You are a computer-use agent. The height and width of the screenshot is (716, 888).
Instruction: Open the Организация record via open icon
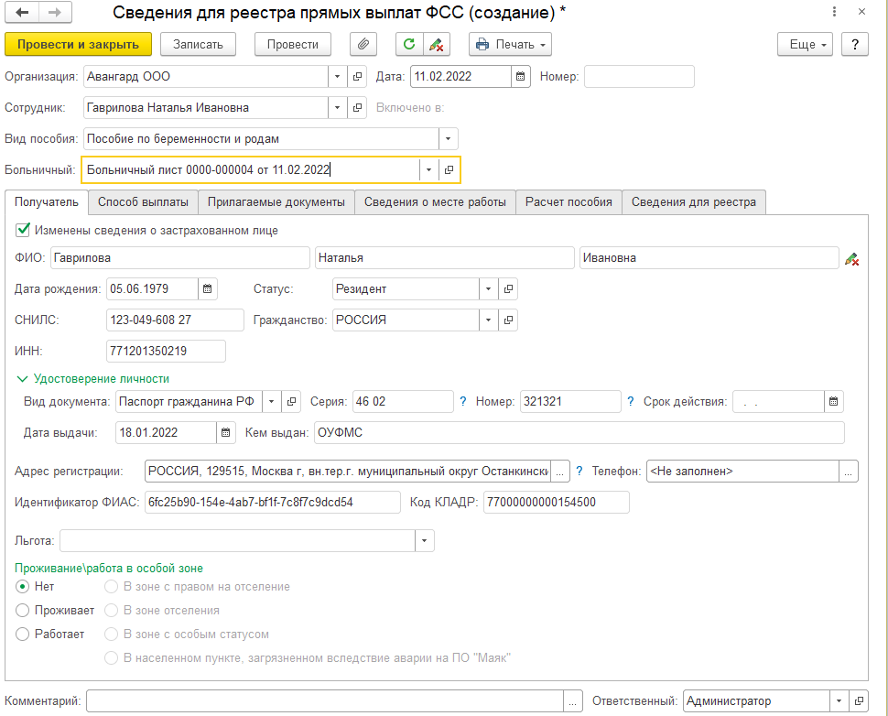tap(358, 76)
